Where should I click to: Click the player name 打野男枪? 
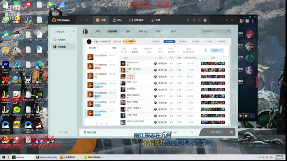click(131, 88)
